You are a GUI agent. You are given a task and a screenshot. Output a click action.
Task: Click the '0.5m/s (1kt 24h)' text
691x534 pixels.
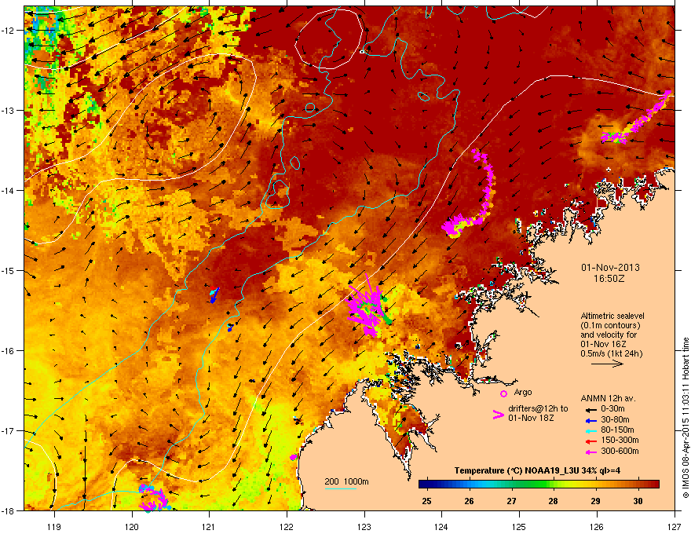[x=611, y=353]
